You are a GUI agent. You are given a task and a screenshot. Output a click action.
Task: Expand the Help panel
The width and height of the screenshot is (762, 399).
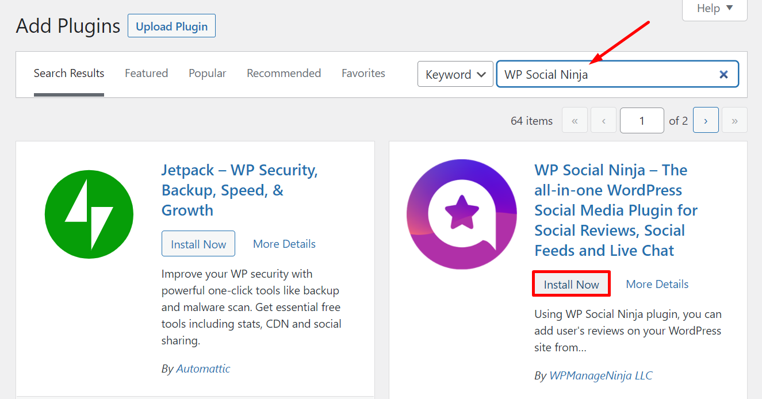pos(715,9)
